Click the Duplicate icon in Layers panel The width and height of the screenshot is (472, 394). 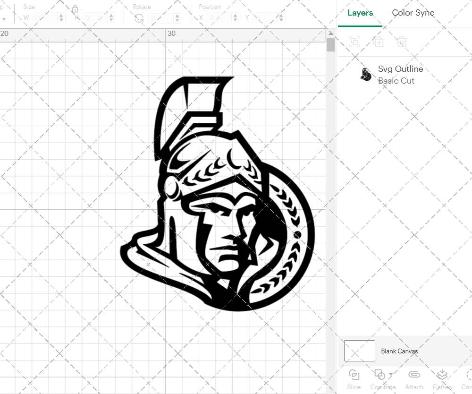tap(378, 42)
